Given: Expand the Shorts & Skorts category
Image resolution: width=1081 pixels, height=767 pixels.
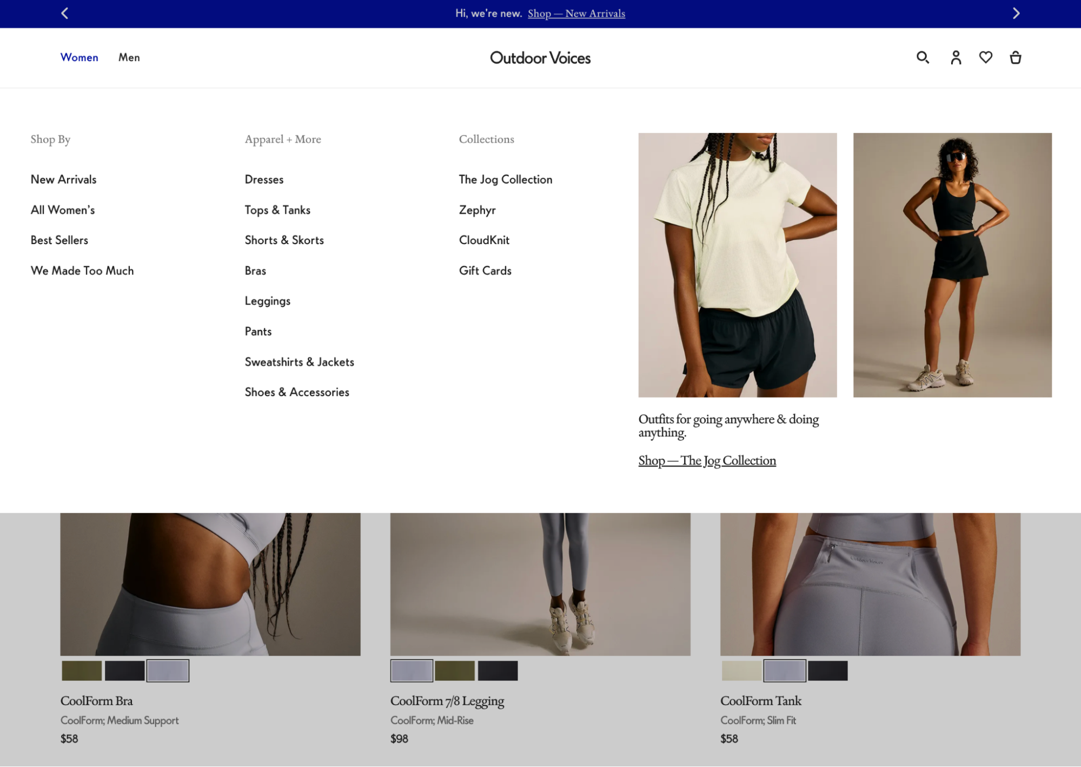Looking at the screenshot, I should click(x=284, y=239).
